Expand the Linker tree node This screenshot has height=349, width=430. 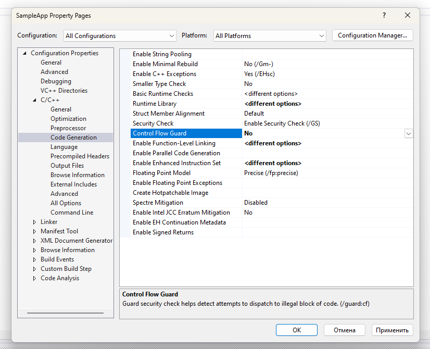tap(34, 222)
